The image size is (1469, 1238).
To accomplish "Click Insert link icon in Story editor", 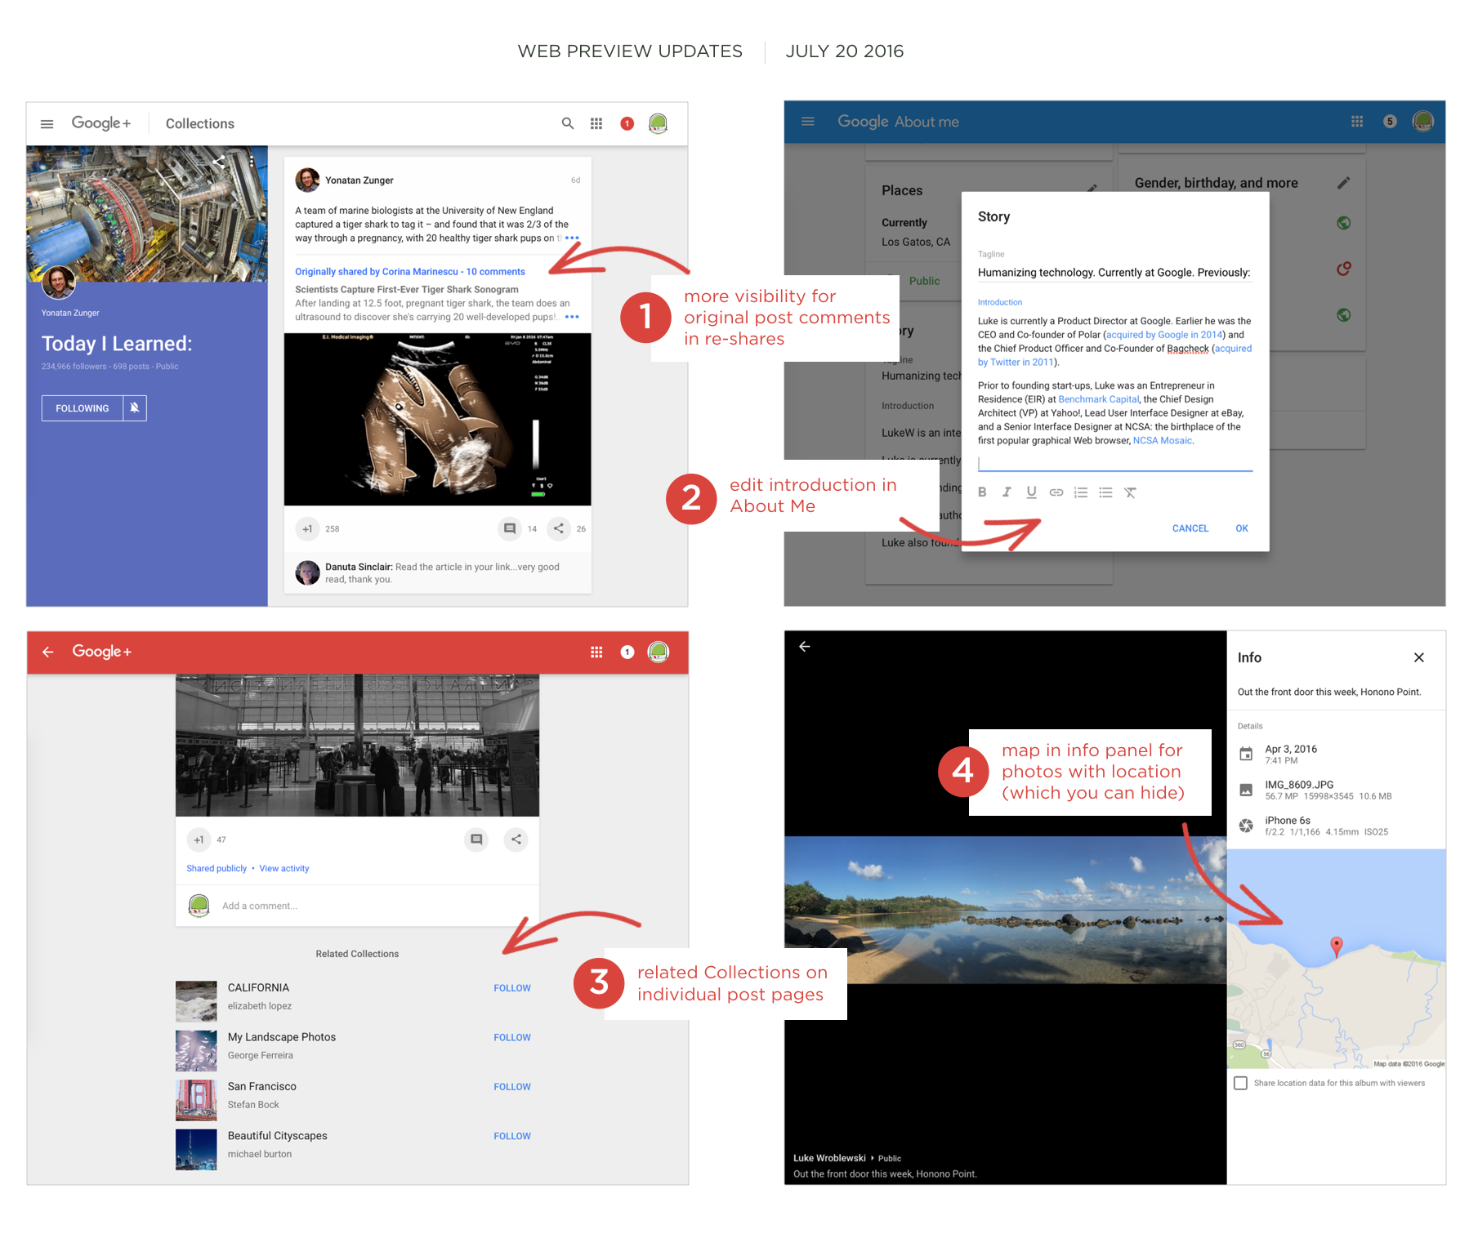I will 1056,492.
